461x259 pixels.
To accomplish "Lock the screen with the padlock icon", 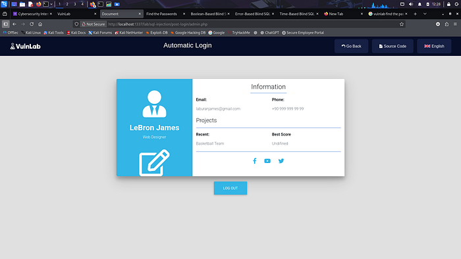I will [x=448, y=4].
